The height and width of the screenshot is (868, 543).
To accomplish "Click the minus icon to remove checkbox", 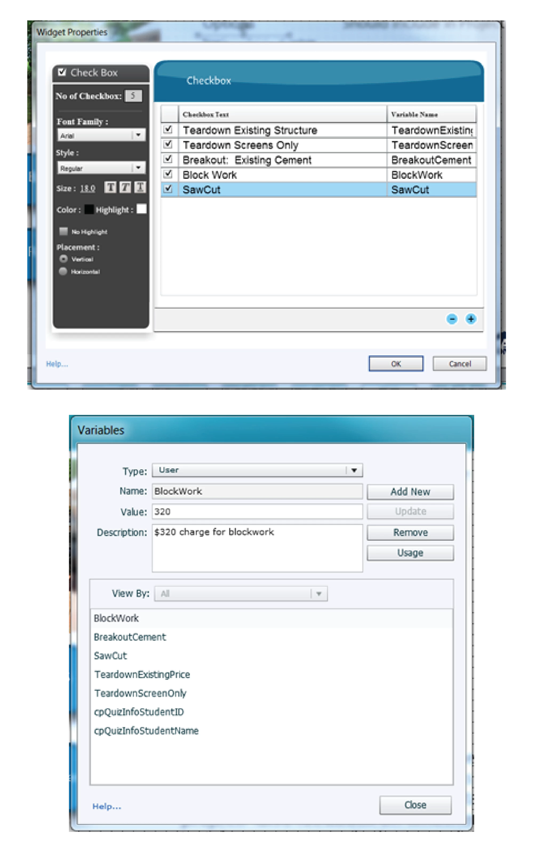I will coord(452,319).
